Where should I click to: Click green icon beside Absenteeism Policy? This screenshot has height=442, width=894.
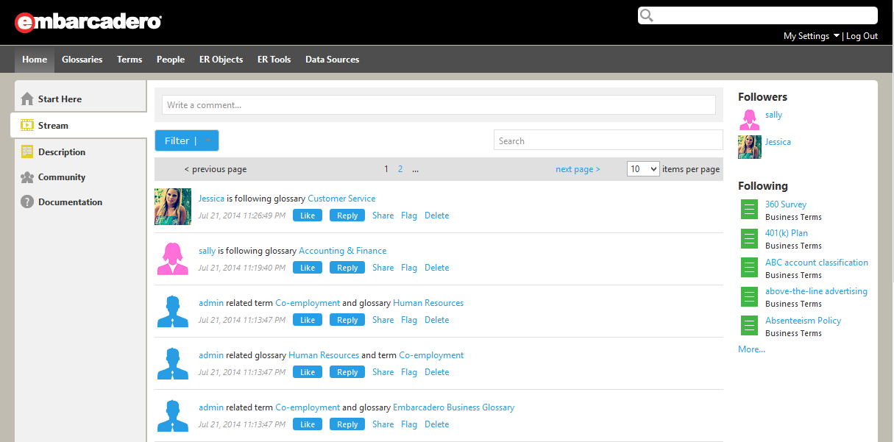(749, 326)
